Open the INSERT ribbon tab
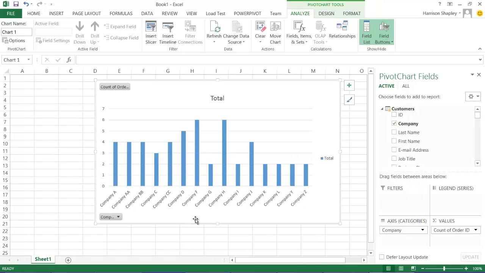This screenshot has width=485, height=273. [56, 13]
